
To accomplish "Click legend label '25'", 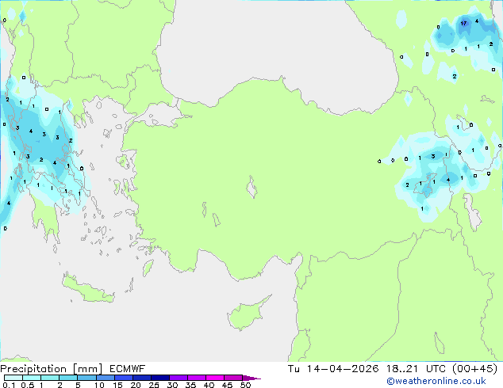I will (x=154, y=385).
